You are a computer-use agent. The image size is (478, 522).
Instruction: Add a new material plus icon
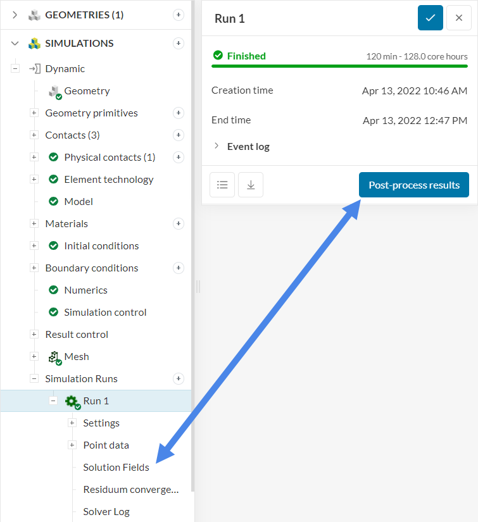click(x=179, y=224)
